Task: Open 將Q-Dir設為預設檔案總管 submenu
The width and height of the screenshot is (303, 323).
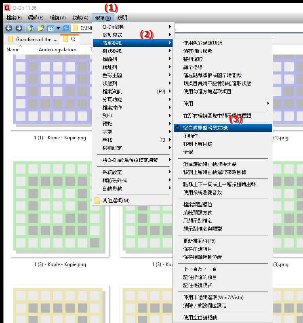Action: coord(133,160)
